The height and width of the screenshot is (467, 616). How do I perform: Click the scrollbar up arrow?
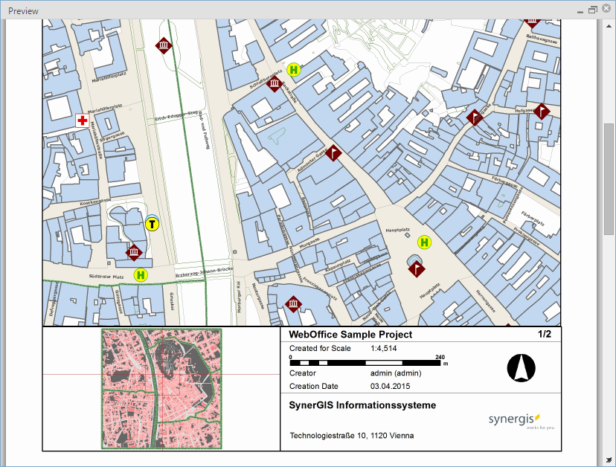[x=609, y=26]
